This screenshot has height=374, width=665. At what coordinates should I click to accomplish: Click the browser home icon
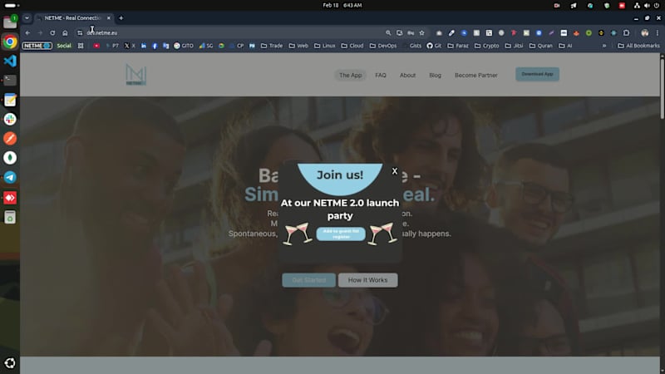65,32
